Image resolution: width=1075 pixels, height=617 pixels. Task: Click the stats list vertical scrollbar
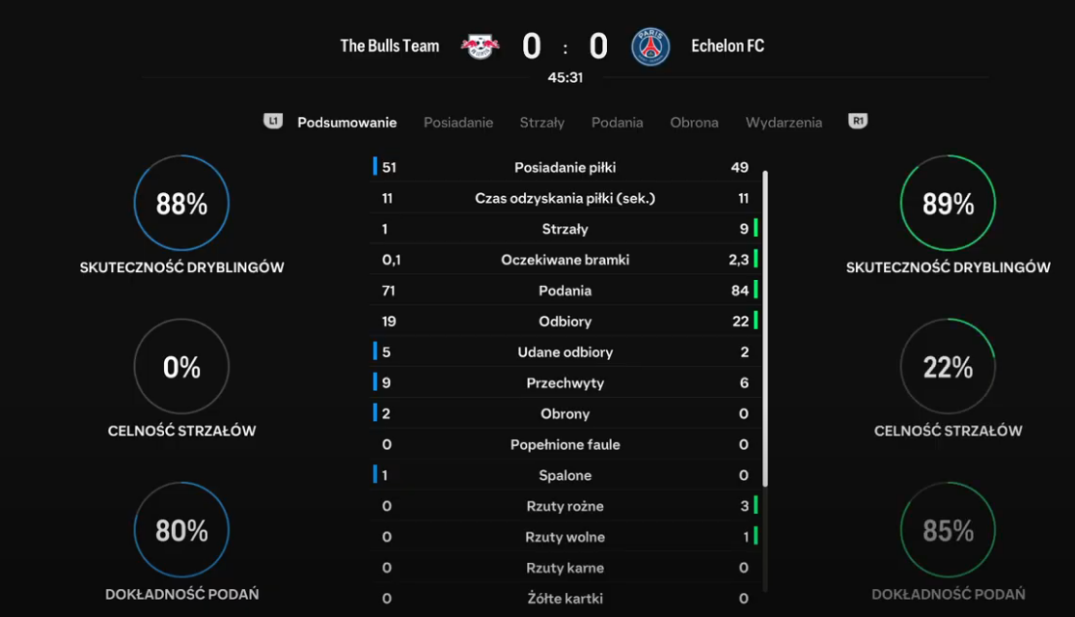tap(765, 328)
